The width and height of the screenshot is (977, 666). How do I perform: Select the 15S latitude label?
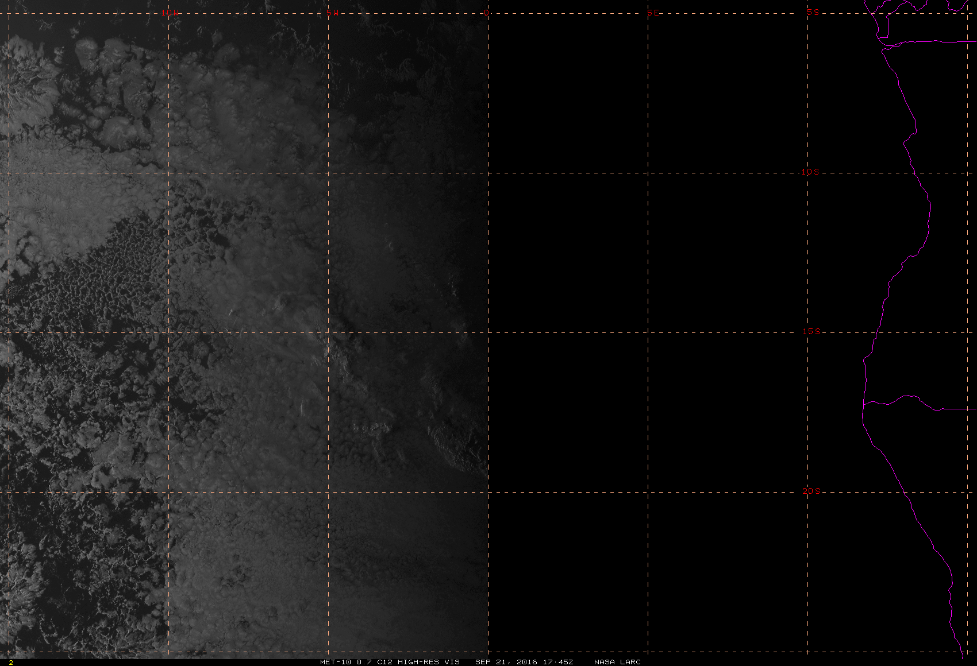coord(811,331)
